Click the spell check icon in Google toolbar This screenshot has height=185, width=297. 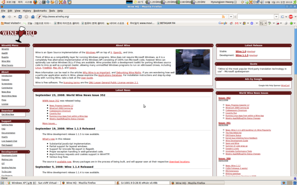(x=269, y=23)
